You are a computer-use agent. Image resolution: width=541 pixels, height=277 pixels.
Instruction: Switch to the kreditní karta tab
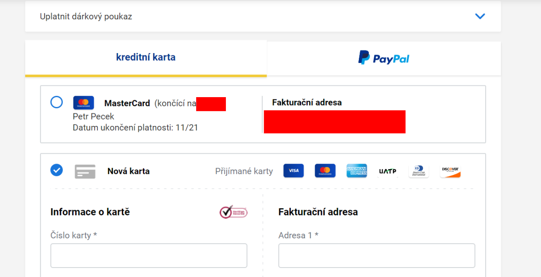pos(146,58)
